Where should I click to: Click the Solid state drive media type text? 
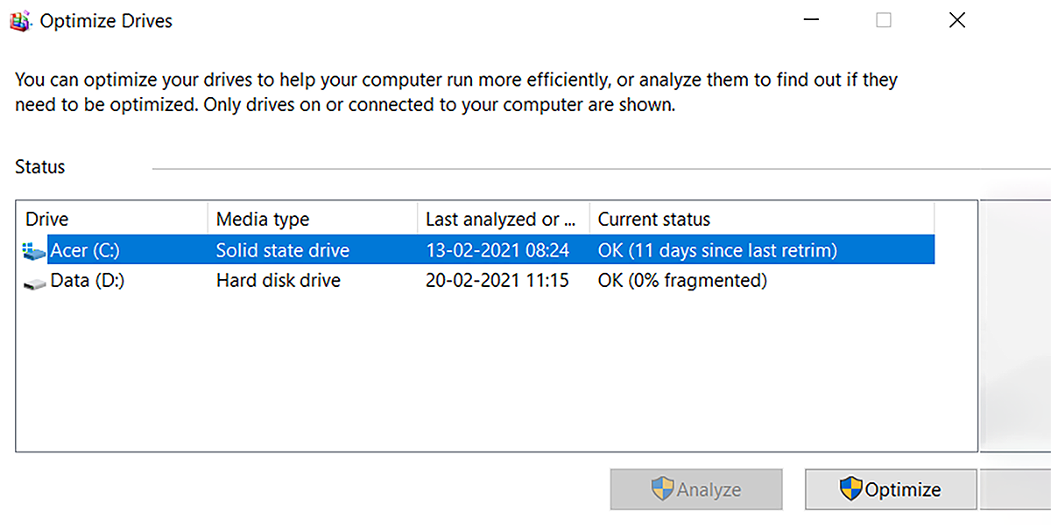click(282, 250)
